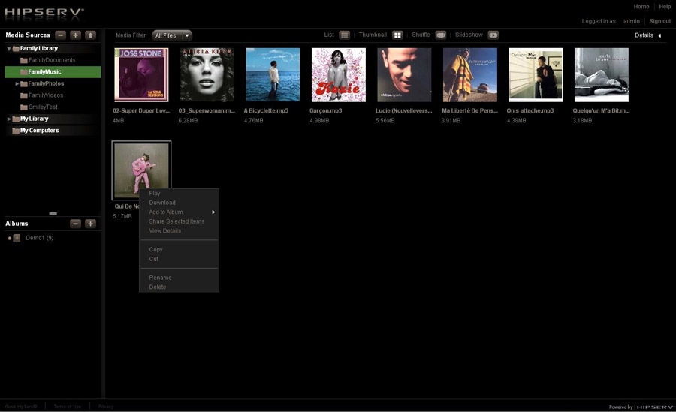The width and height of the screenshot is (676, 412).
Task: Expand the FamilyPhotos folder
Action: click(17, 83)
